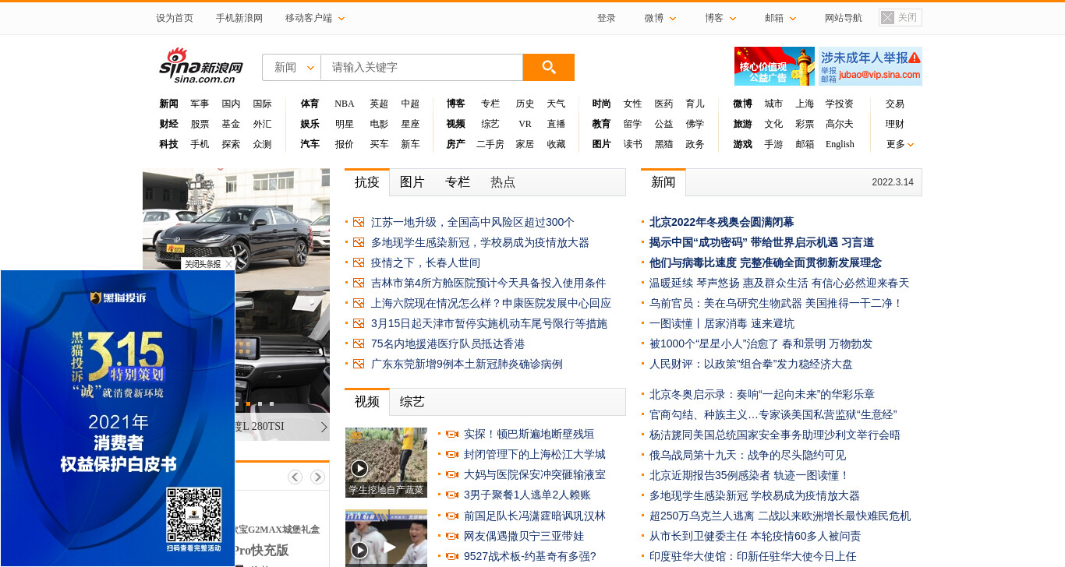Select the 新闻 tab in right column
Screen dimensions: 1065x567
click(x=663, y=182)
